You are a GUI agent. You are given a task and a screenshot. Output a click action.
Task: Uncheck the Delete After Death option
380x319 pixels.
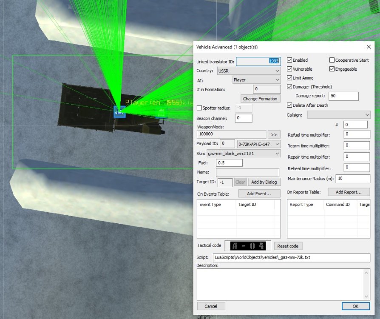pyautogui.click(x=290, y=105)
